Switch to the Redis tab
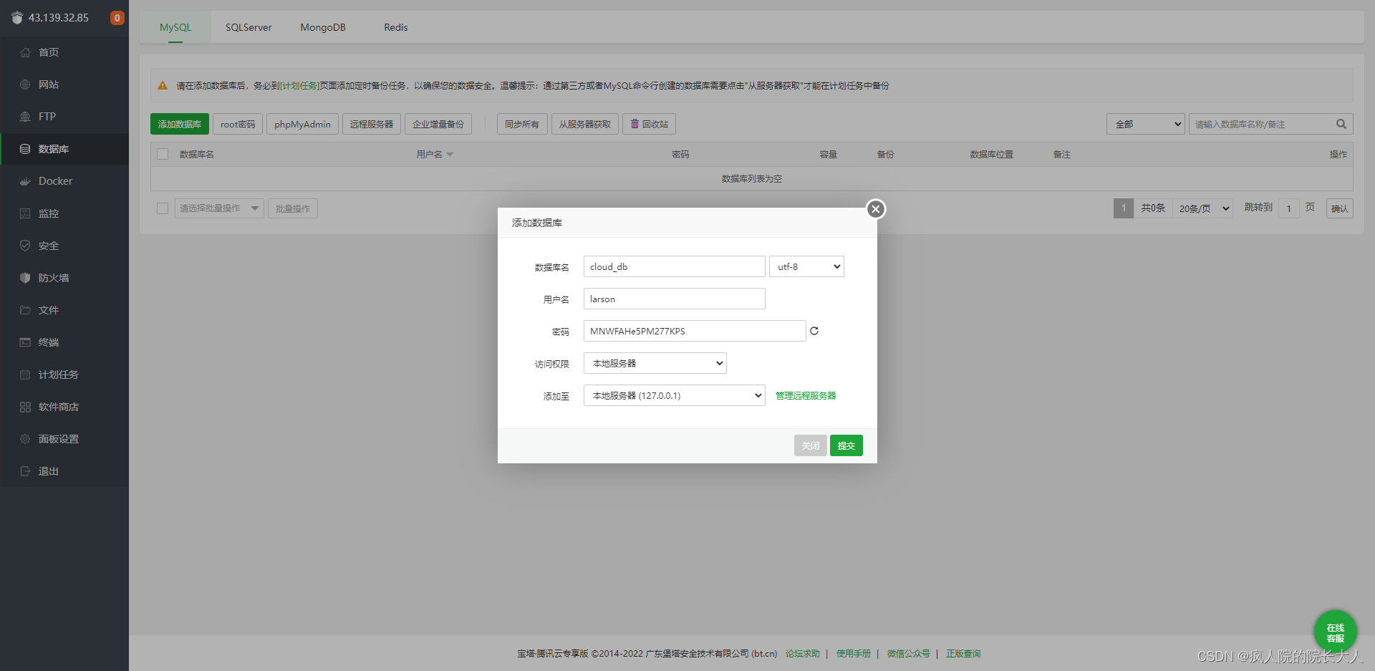Image resolution: width=1375 pixels, height=671 pixels. [x=395, y=27]
